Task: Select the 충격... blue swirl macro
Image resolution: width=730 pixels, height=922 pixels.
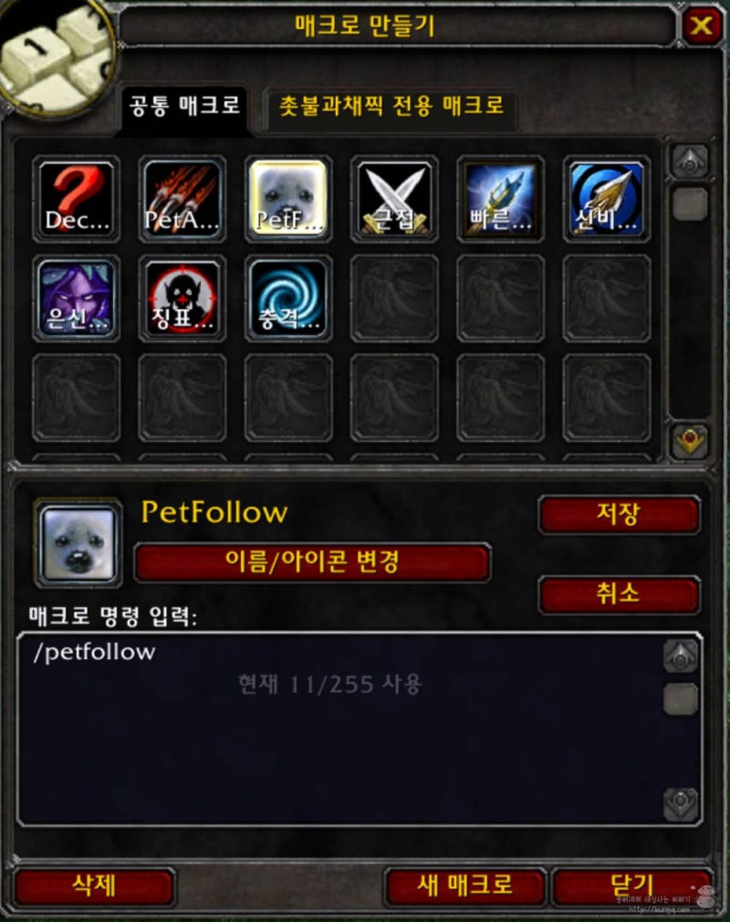Action: [x=288, y=299]
